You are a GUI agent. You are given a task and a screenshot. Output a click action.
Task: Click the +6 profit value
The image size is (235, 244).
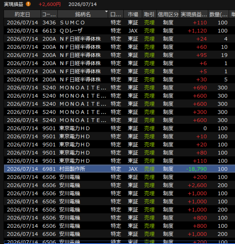point(203,63)
